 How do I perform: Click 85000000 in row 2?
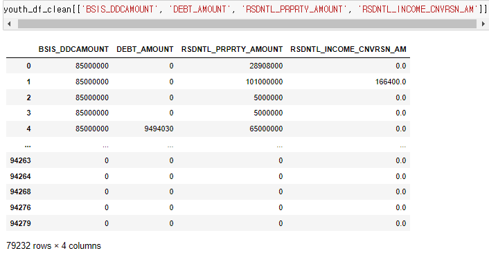(x=92, y=97)
